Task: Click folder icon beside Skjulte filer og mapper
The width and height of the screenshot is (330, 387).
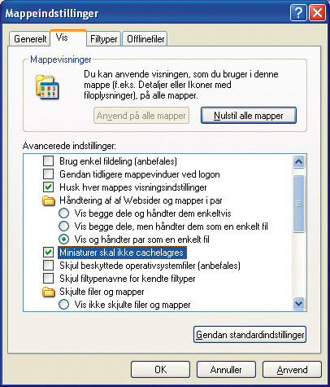Action: pos(49,292)
